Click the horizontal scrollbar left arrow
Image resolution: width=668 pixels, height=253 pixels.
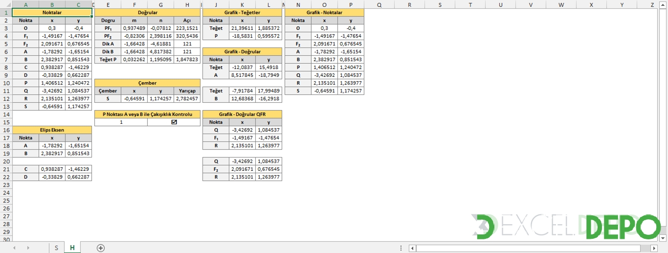coord(412,248)
